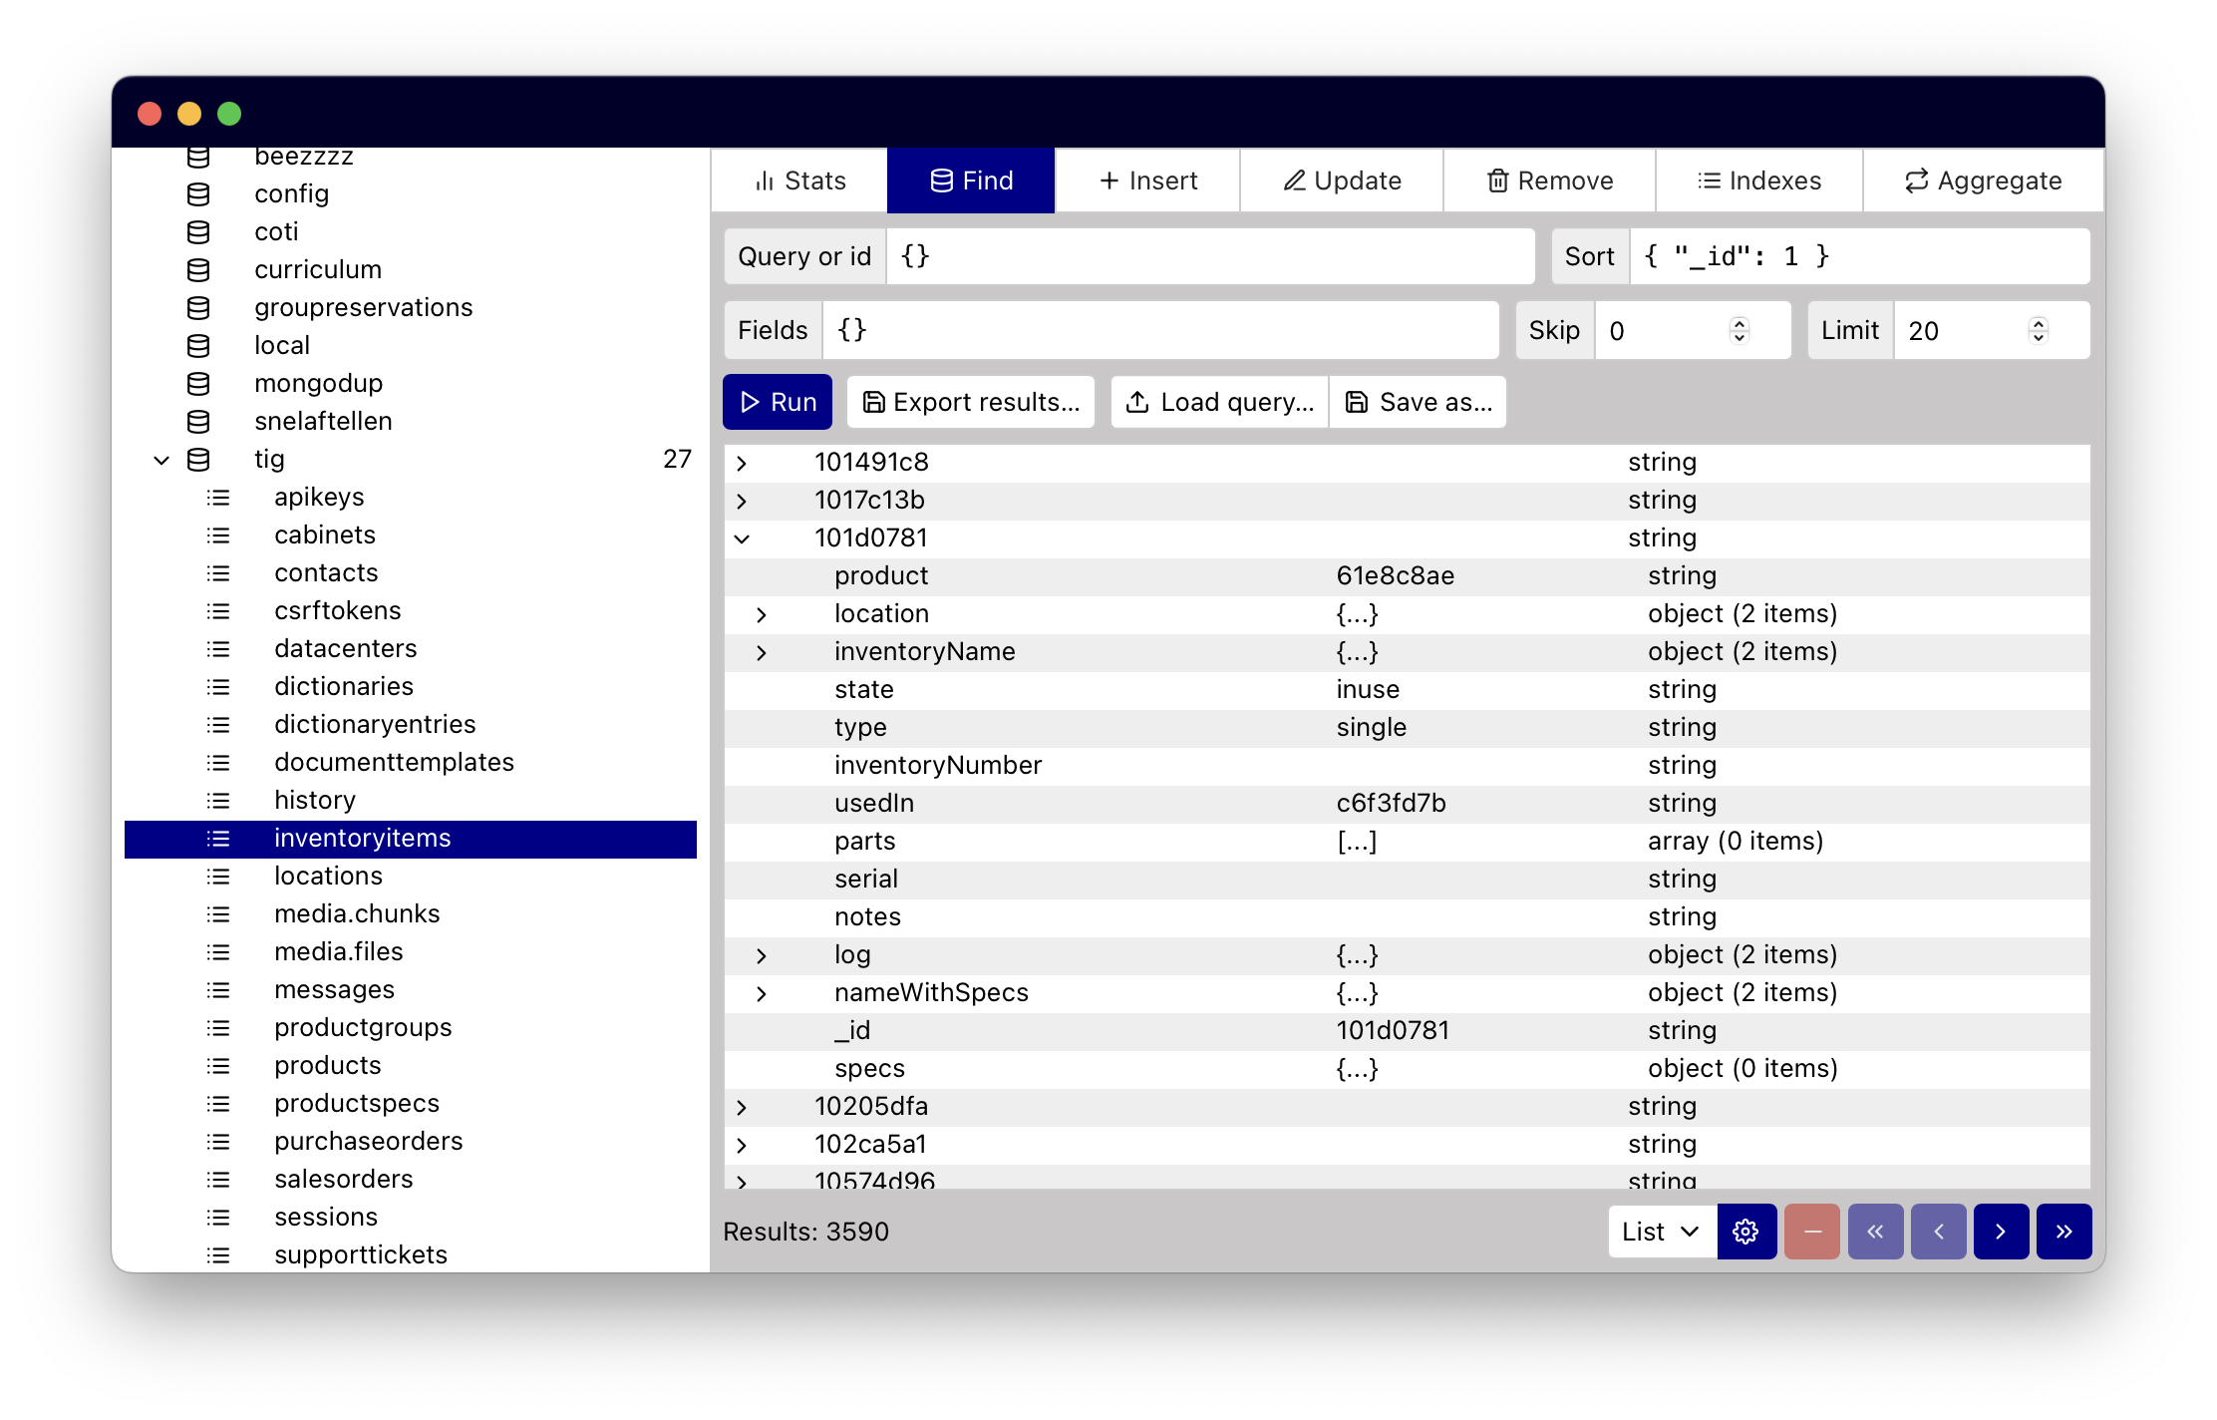The height and width of the screenshot is (1420, 2217).
Task: Collapse document 101d0781
Action: [x=742, y=538]
